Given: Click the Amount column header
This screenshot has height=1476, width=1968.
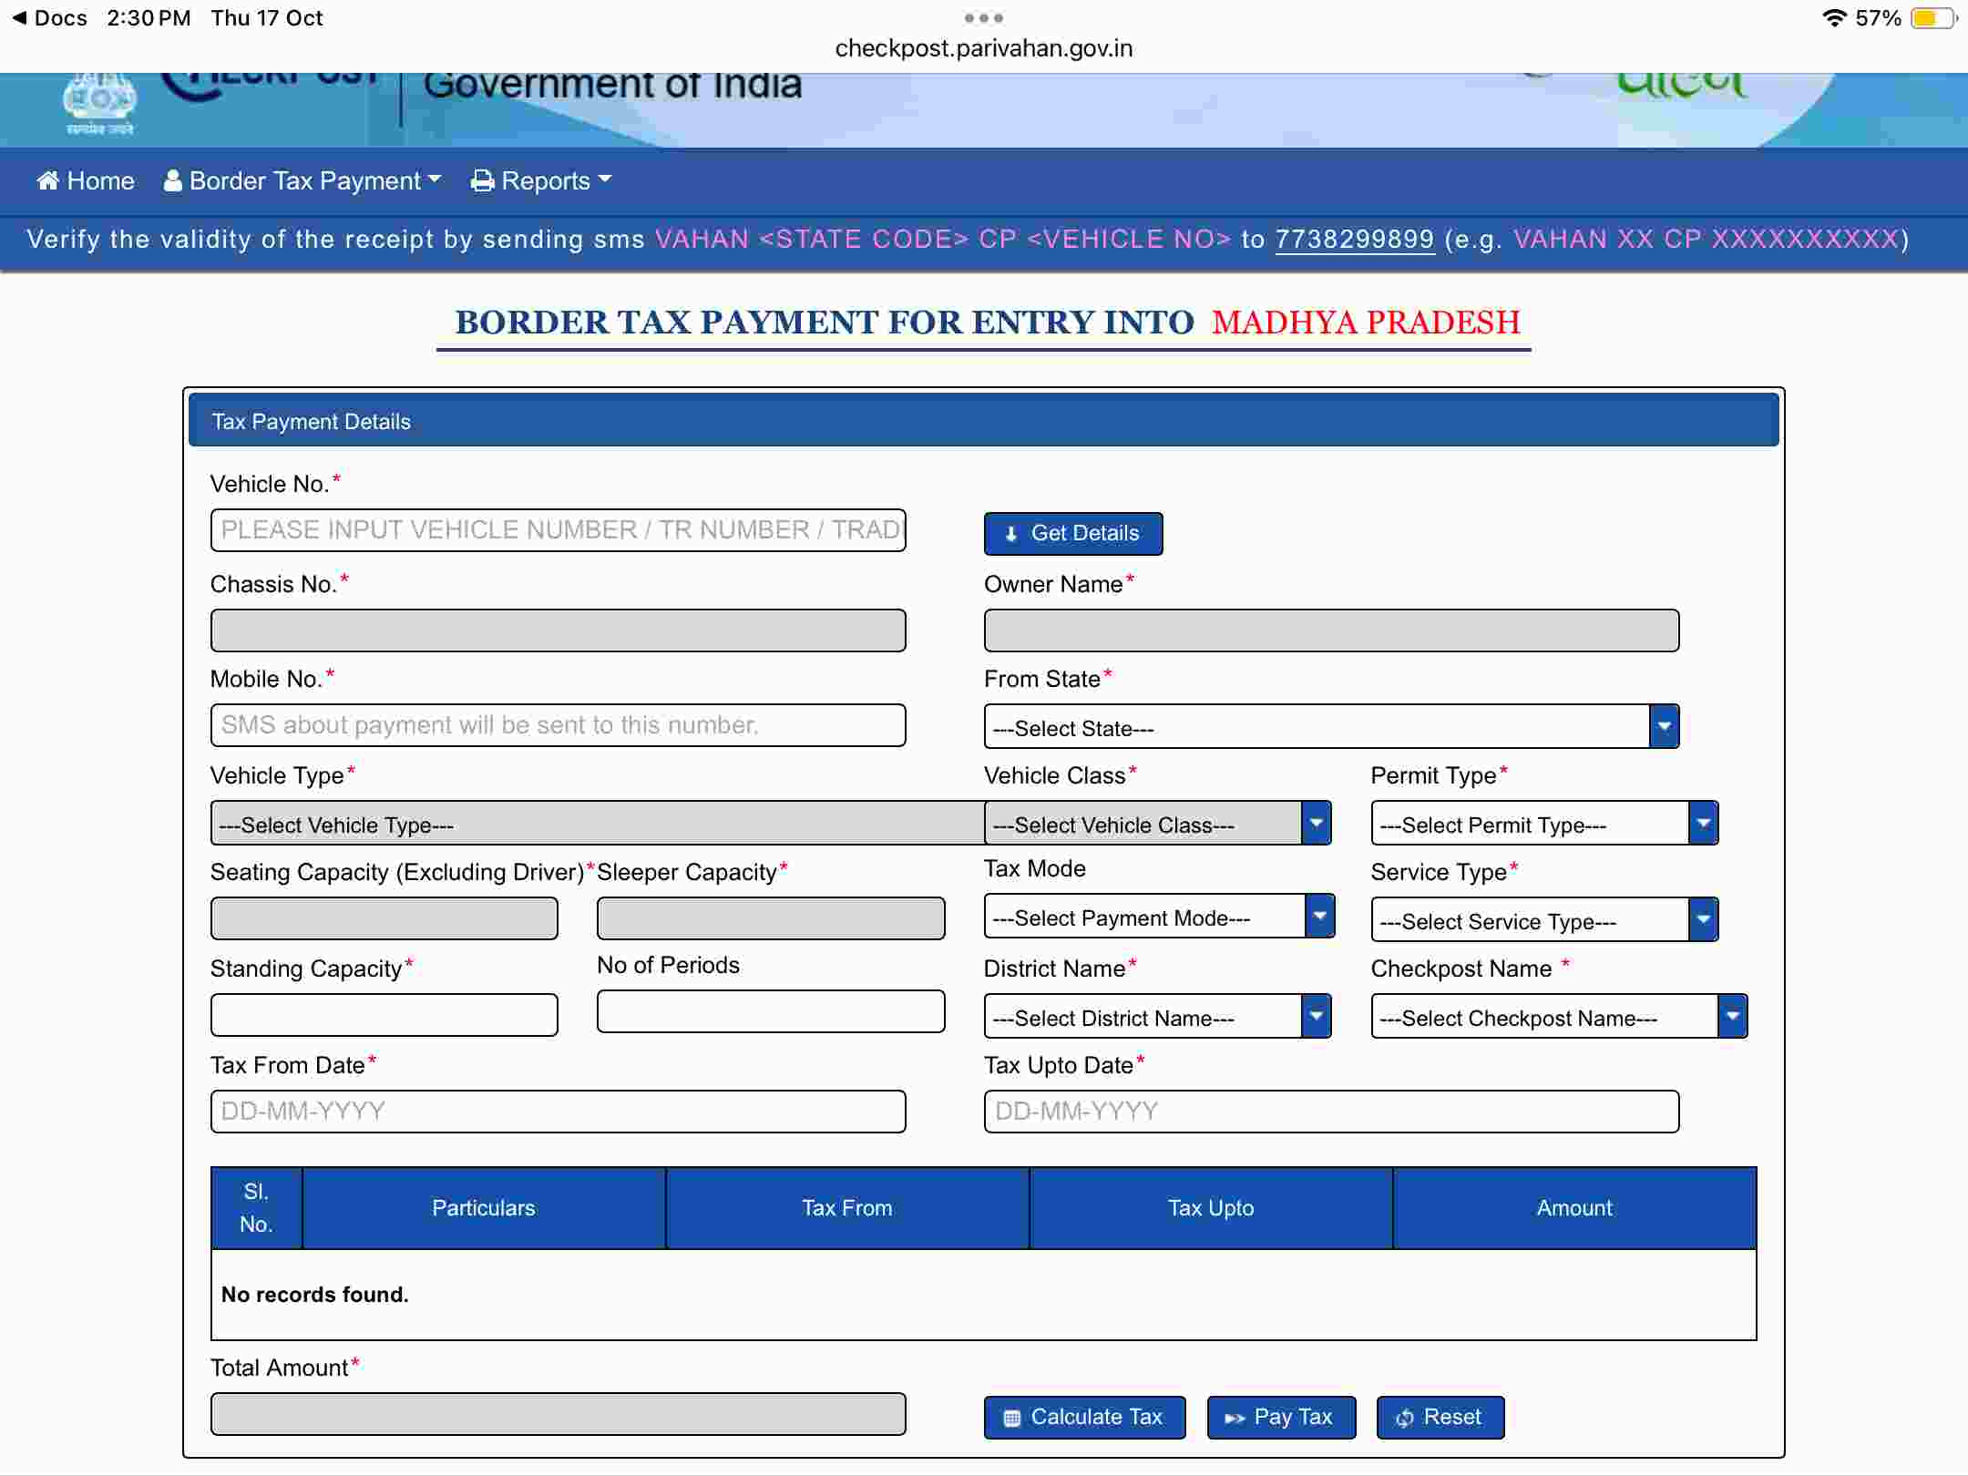Looking at the screenshot, I should click(1574, 1208).
